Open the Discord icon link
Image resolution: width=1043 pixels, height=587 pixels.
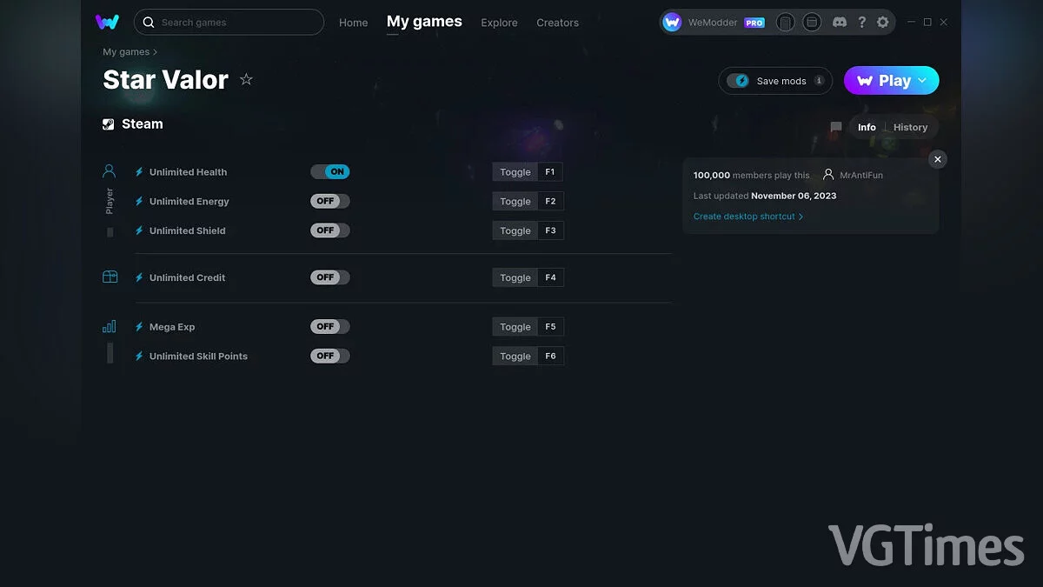(x=840, y=23)
